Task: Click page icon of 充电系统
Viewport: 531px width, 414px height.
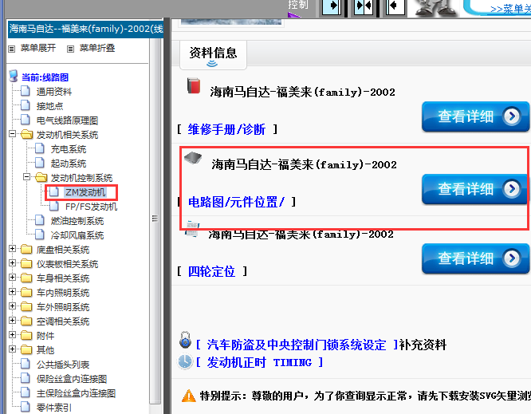Action: pos(40,148)
